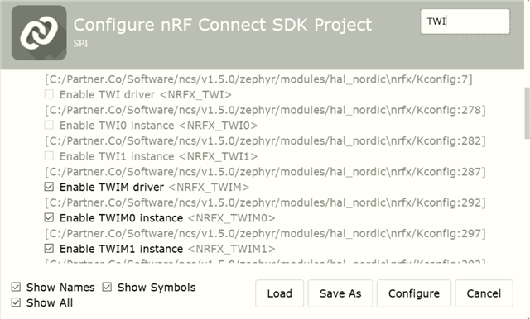Screen dimensions: 530x319
Task: Toggle the Show Names checkbox
Action: 16,287
